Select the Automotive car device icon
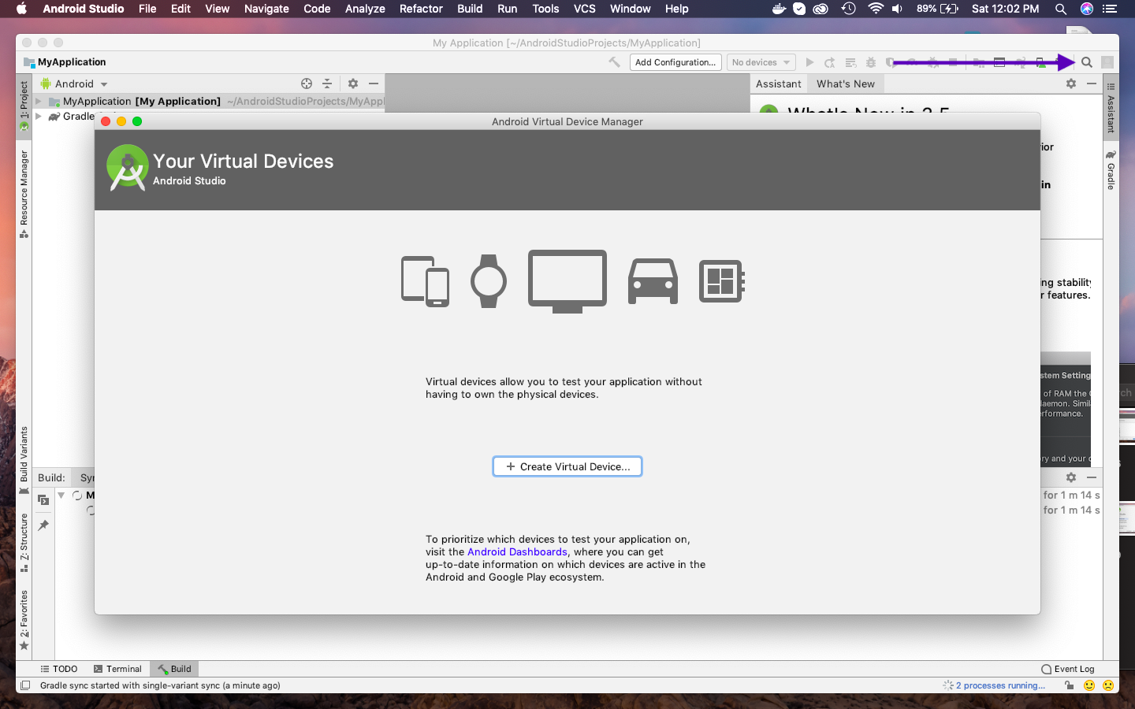This screenshot has height=709, width=1135. click(x=653, y=281)
